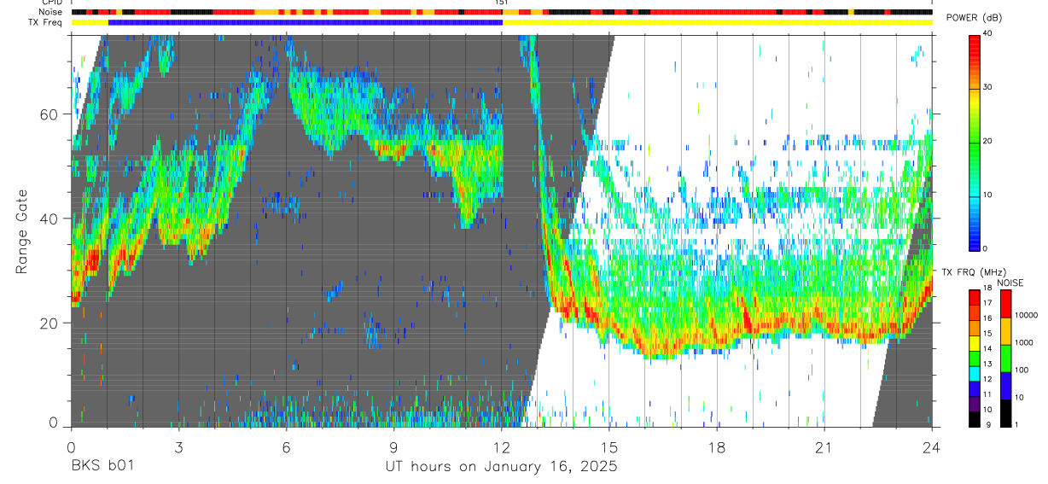Click the "16" label on the TX FRQ colorbar

pos(987,318)
